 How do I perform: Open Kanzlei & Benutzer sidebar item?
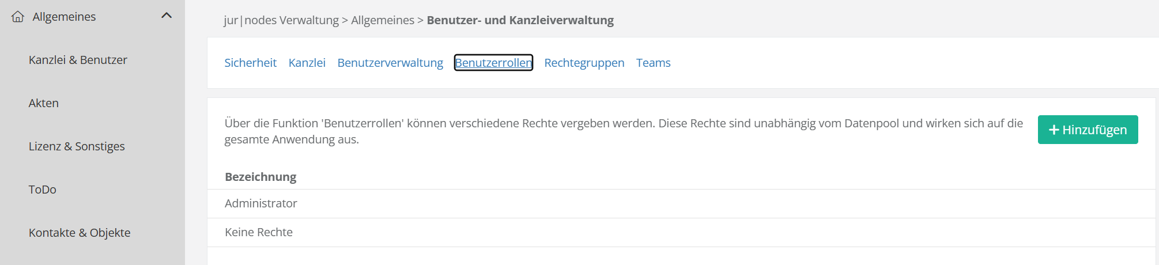[x=78, y=60]
